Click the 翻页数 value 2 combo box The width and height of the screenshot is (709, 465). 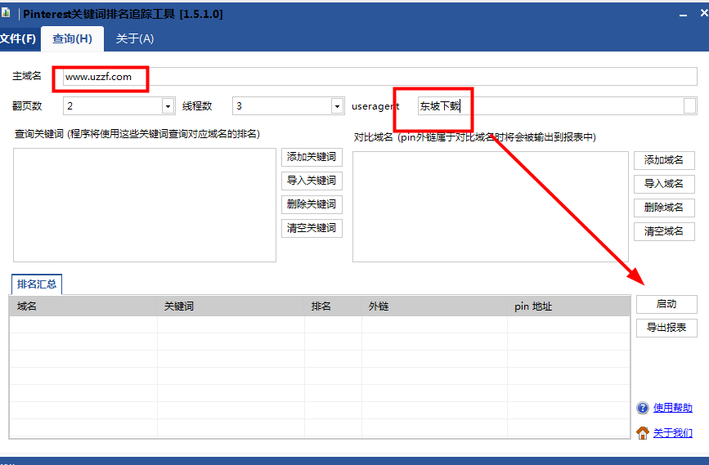pyautogui.click(x=119, y=106)
